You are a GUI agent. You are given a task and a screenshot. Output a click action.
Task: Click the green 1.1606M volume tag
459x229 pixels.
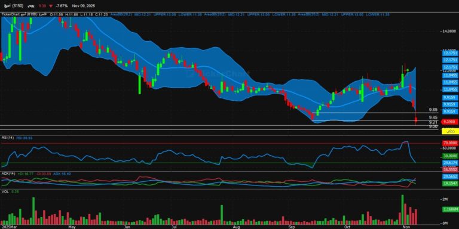point(450,209)
